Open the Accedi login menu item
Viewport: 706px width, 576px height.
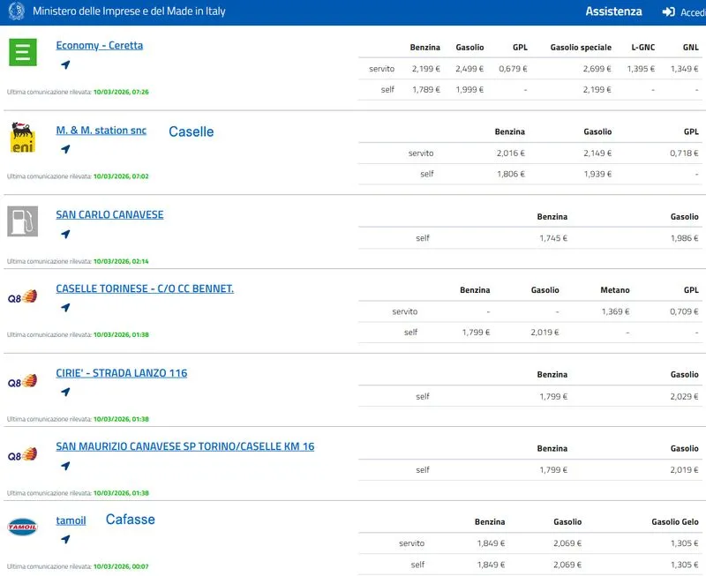click(x=692, y=12)
